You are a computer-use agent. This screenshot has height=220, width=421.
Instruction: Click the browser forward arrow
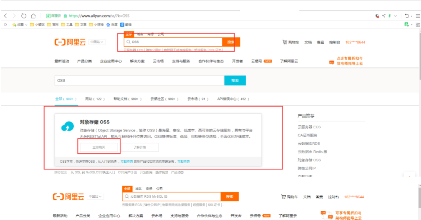[14, 16]
